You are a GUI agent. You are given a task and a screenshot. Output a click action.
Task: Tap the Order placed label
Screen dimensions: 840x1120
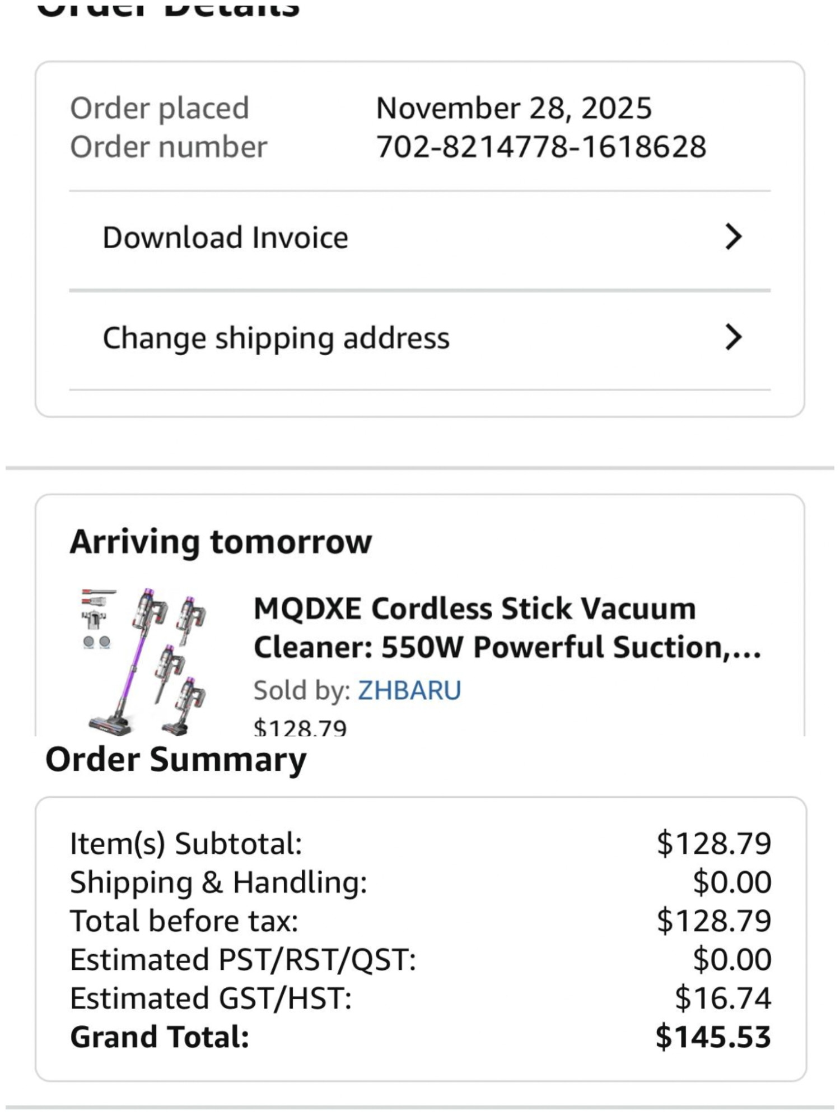pos(160,109)
